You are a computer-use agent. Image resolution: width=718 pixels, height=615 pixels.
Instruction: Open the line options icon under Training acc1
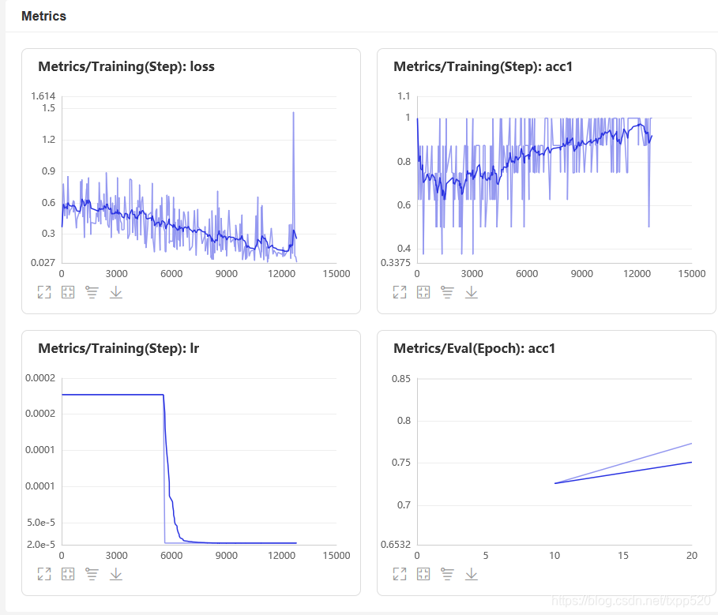point(447,292)
